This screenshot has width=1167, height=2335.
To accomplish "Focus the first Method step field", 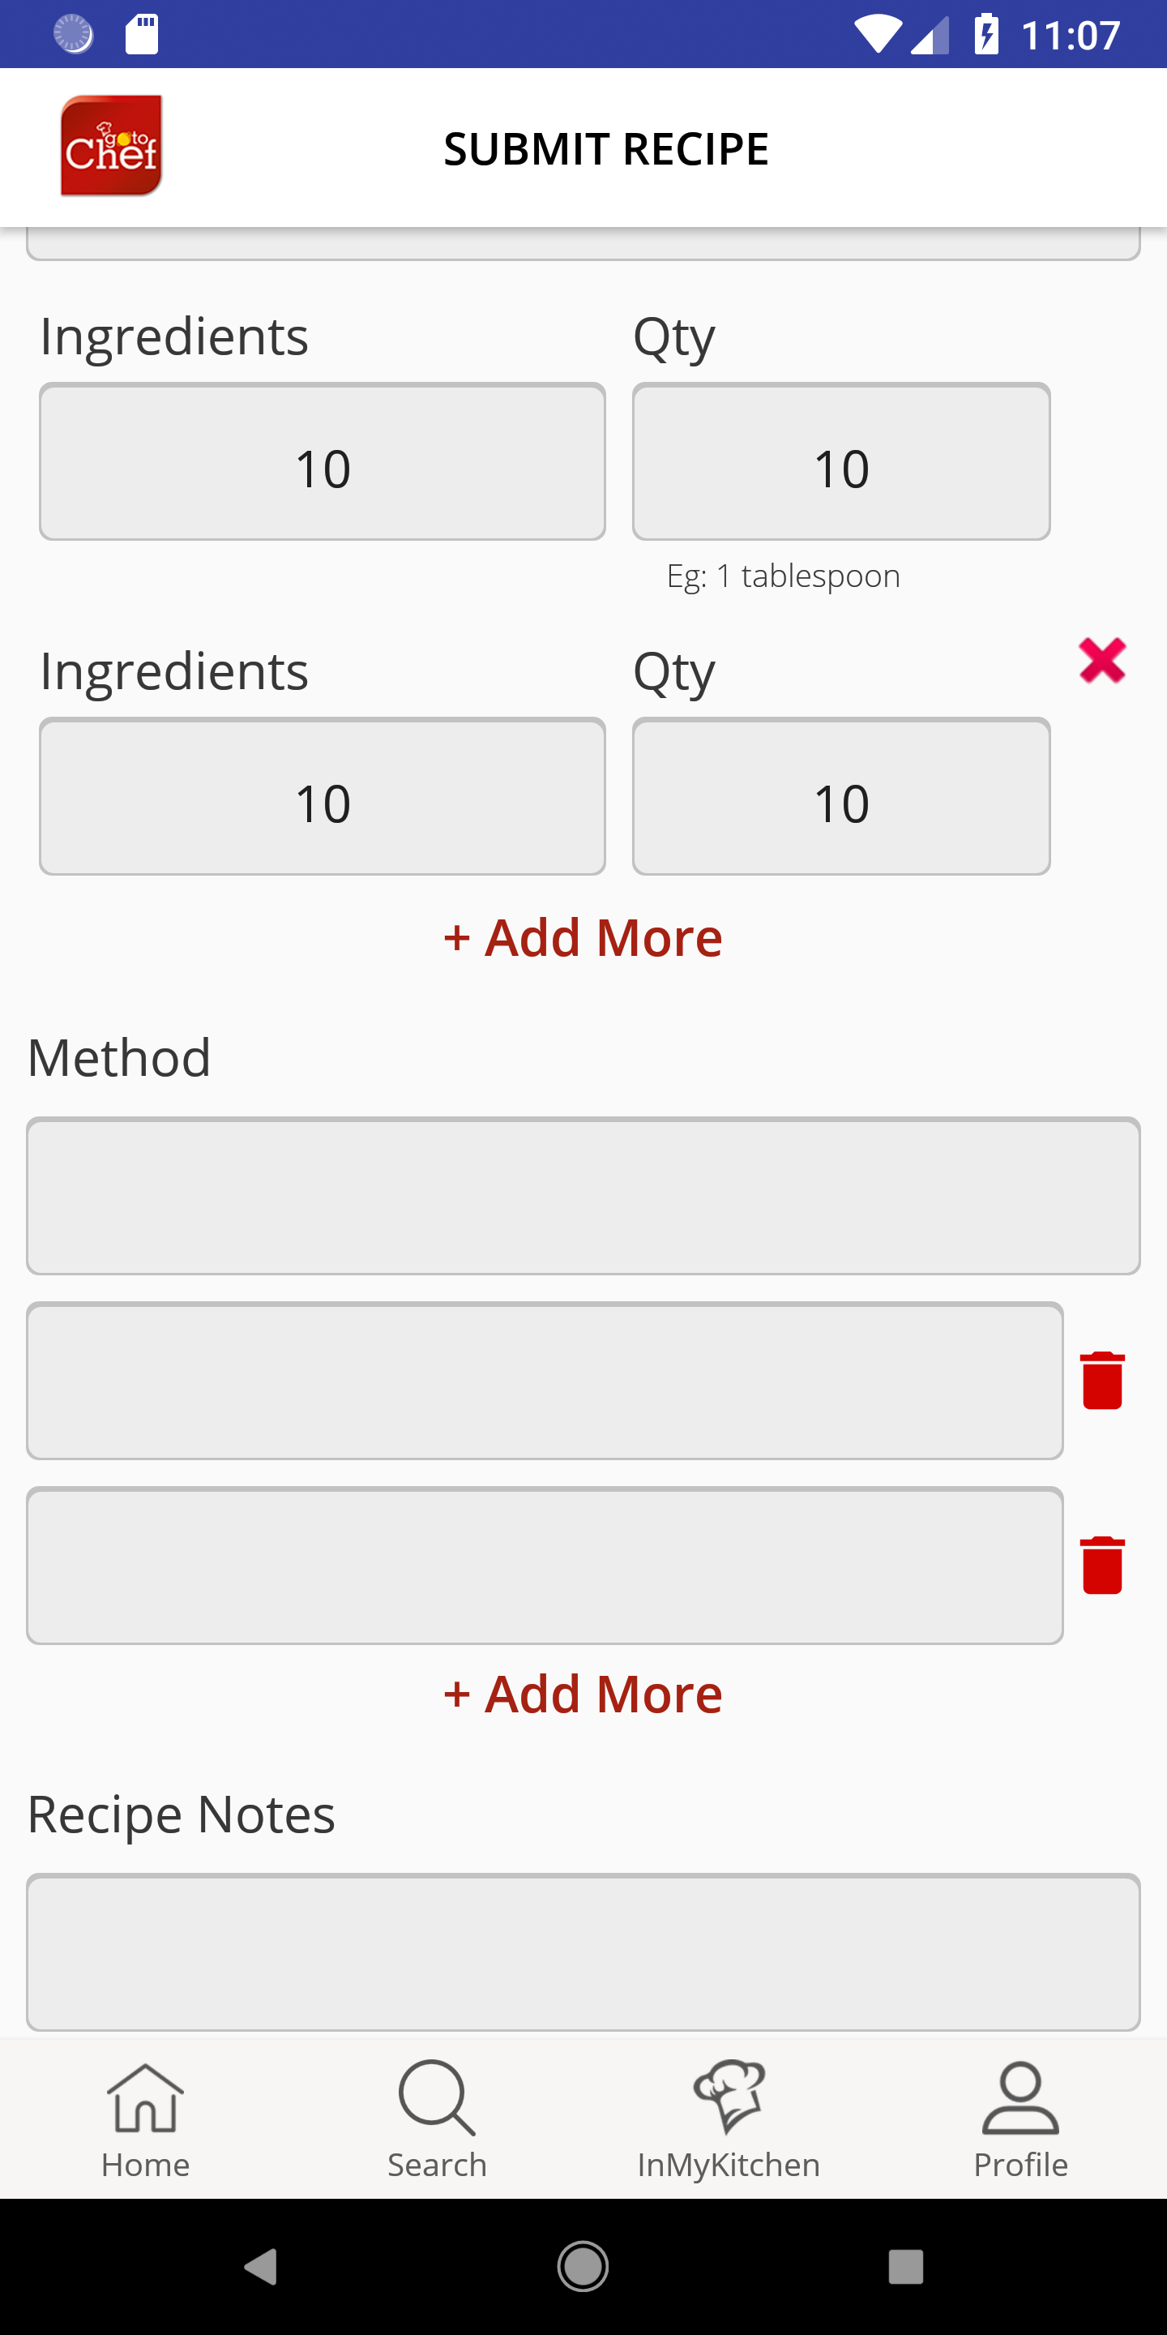I will 583,1197.
